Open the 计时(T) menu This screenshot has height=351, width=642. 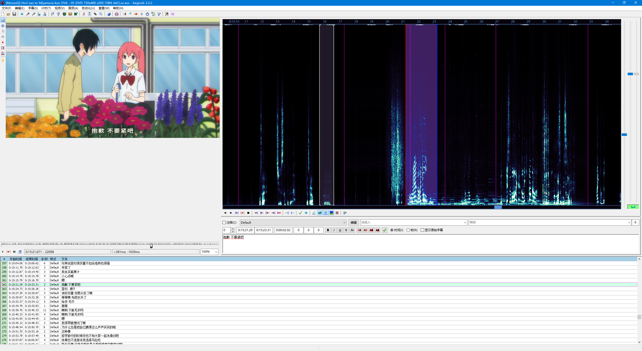46,8
